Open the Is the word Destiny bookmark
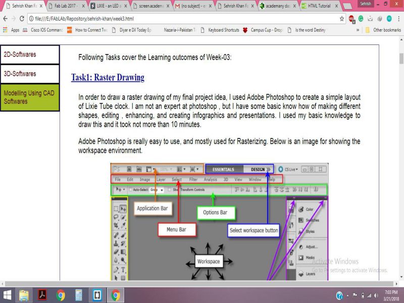The width and height of the screenshot is (404, 303). click(307, 30)
